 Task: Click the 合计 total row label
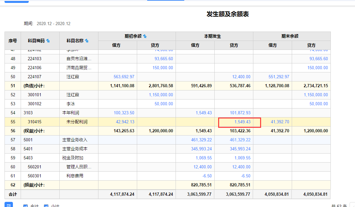[x=13, y=194]
